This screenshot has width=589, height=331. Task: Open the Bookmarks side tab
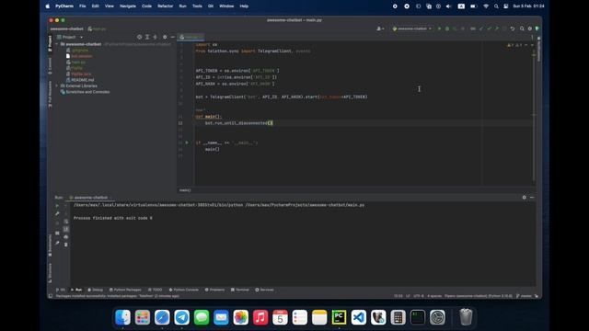coord(50,245)
